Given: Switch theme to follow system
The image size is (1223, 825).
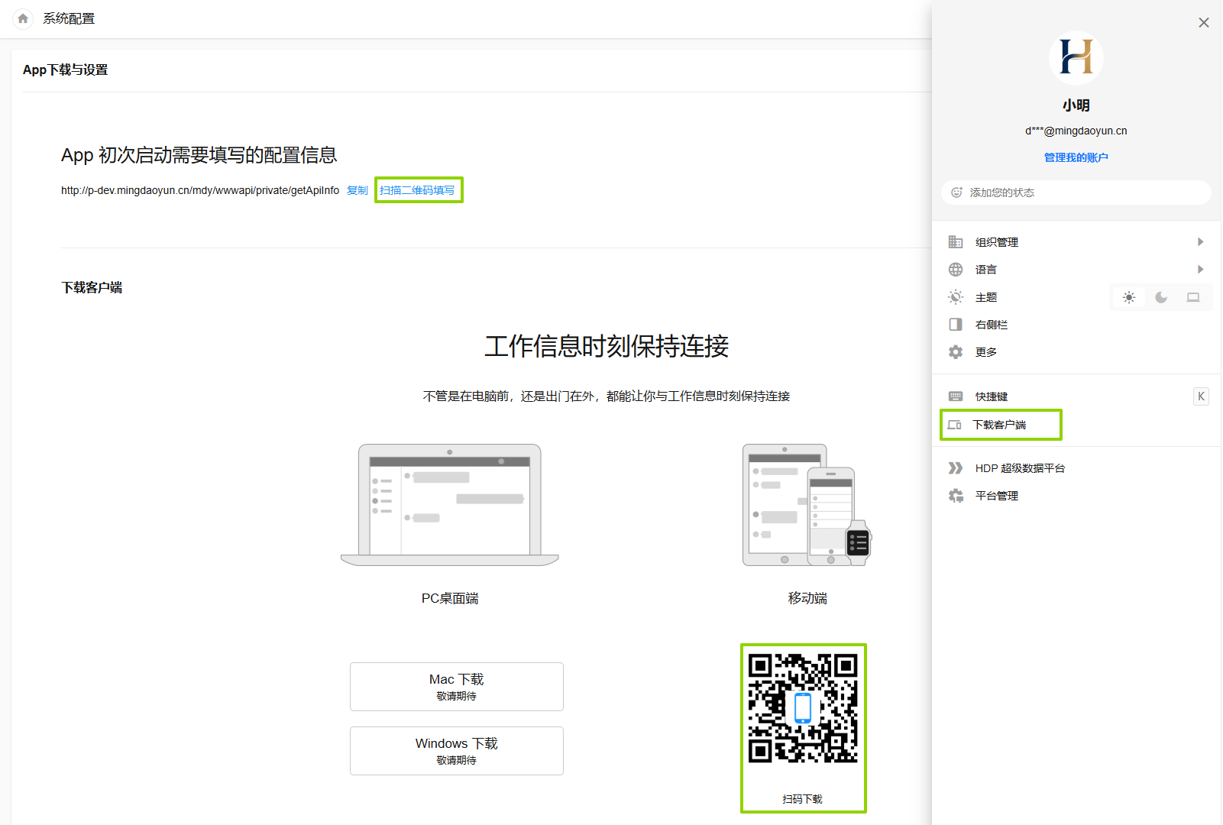Looking at the screenshot, I should pyautogui.click(x=1193, y=297).
